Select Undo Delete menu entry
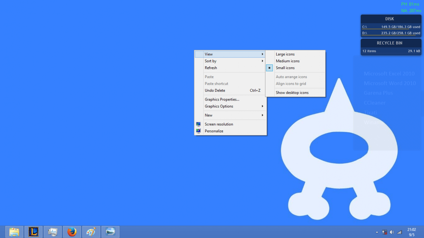Screen dimensions: 424x238 pos(230,90)
